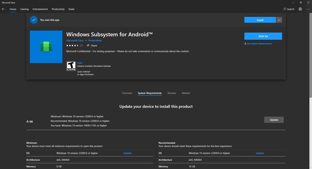The image size is (312, 169).
Task: Click the 'You have: Windows 10 version 19043.1165' text
Action: click(79, 125)
